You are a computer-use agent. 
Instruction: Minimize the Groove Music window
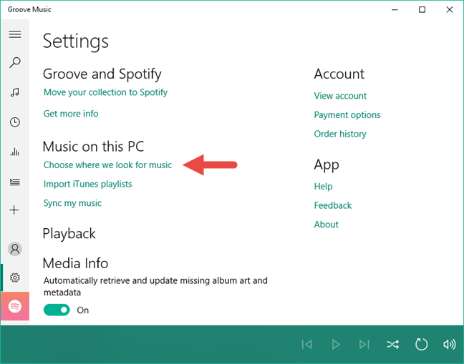395,10
